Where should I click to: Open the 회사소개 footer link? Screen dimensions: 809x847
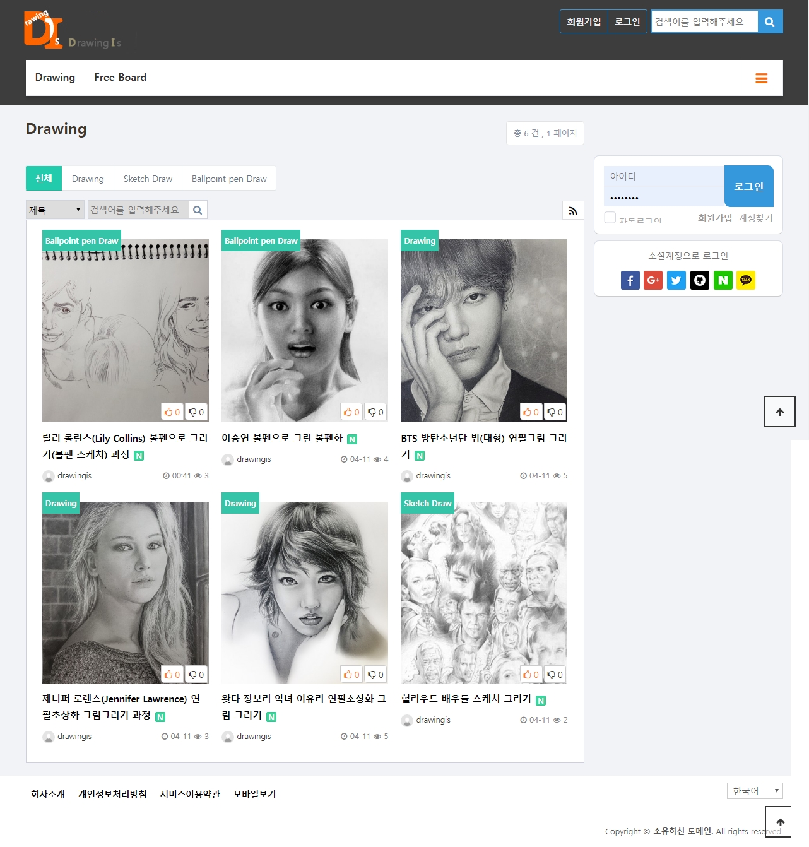pyautogui.click(x=48, y=794)
